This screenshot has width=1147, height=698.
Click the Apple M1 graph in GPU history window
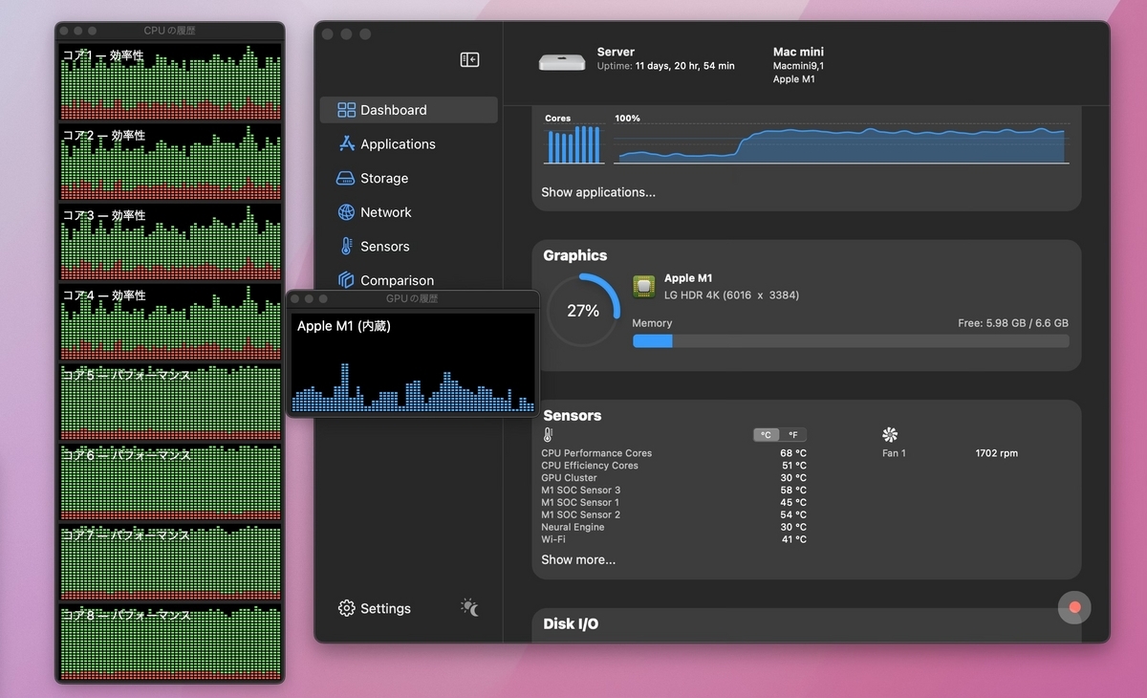pyautogui.click(x=413, y=362)
